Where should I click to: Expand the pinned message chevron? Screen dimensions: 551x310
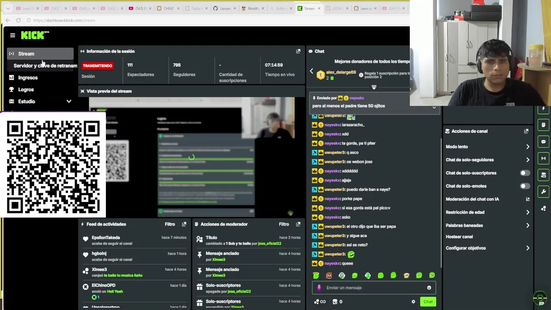[x=434, y=108]
